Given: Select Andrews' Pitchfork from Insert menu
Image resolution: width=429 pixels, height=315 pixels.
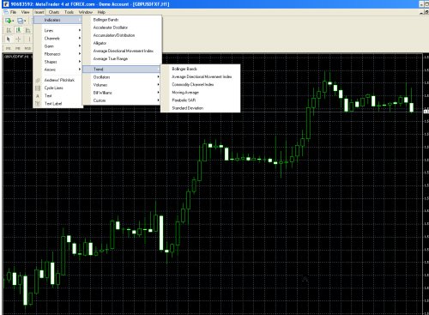Looking at the screenshot, I should [58, 80].
